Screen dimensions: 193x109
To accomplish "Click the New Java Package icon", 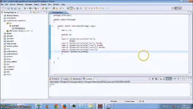I will 43,8.
